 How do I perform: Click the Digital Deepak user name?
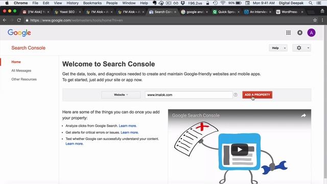coord(291,3)
